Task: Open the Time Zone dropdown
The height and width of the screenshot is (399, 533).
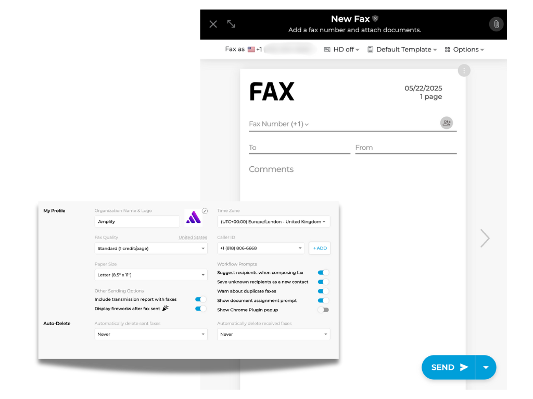Action: click(273, 221)
